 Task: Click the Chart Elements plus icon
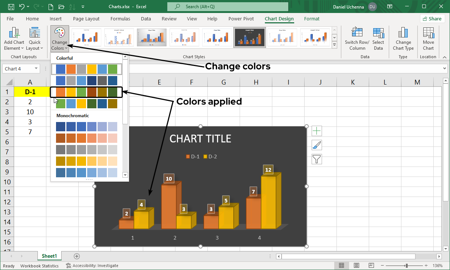click(x=317, y=131)
